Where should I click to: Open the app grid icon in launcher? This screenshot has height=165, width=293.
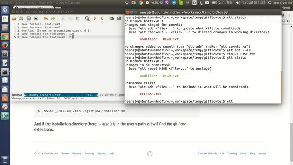pos(5,19)
